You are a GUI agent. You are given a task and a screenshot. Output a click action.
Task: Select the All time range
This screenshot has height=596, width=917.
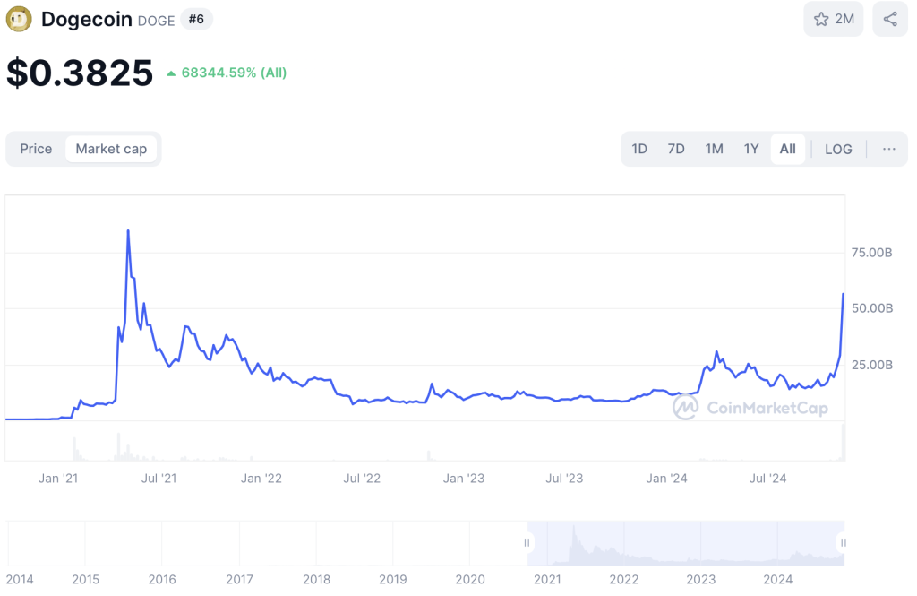pos(788,150)
